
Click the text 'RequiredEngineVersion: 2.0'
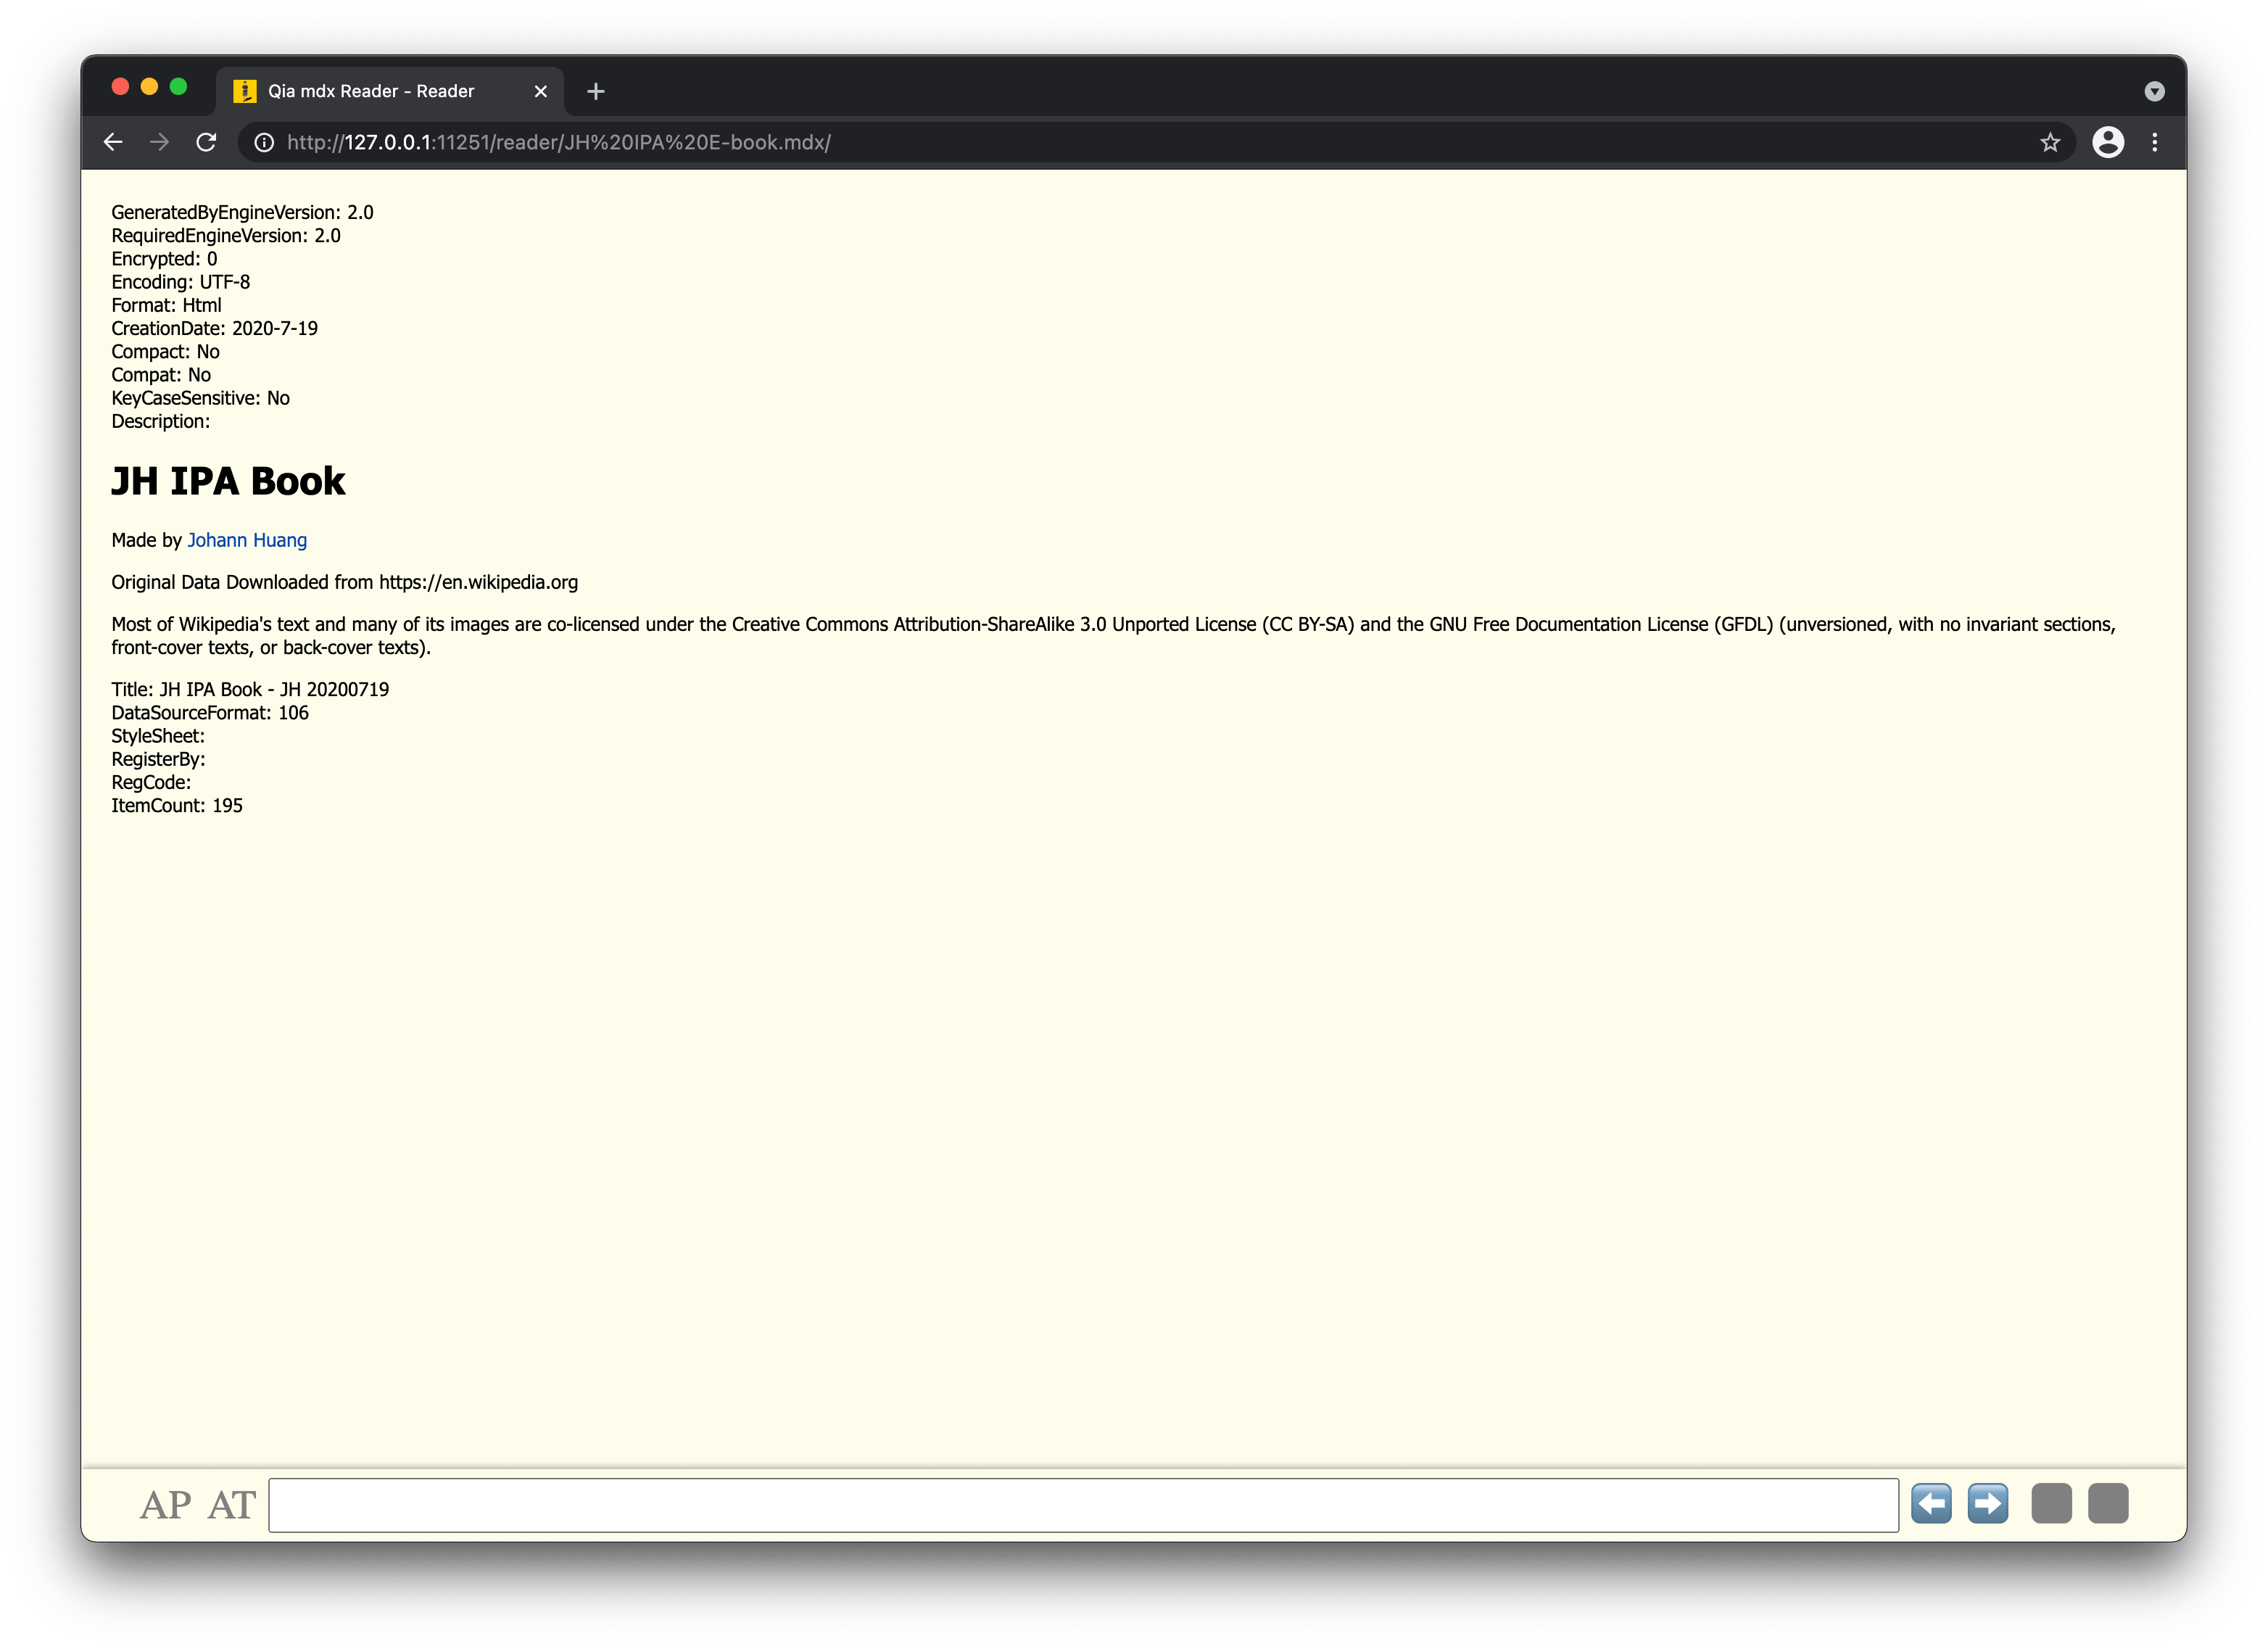click(226, 236)
